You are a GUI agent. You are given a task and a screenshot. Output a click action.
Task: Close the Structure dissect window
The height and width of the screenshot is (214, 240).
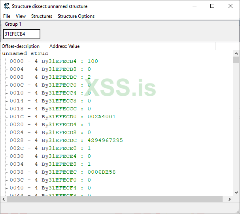click(231, 6)
